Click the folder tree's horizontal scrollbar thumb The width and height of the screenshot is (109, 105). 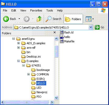click(x=27, y=102)
